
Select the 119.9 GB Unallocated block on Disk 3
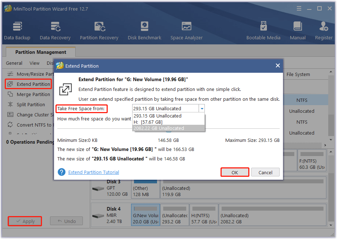(x=244, y=188)
